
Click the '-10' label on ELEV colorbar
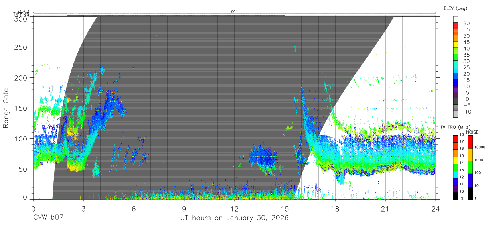466,111
